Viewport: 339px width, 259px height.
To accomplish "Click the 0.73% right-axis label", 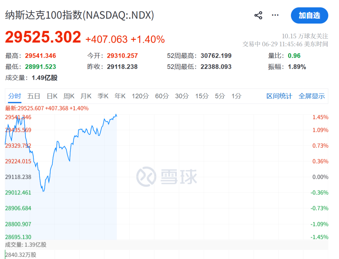I will click(x=320, y=145).
